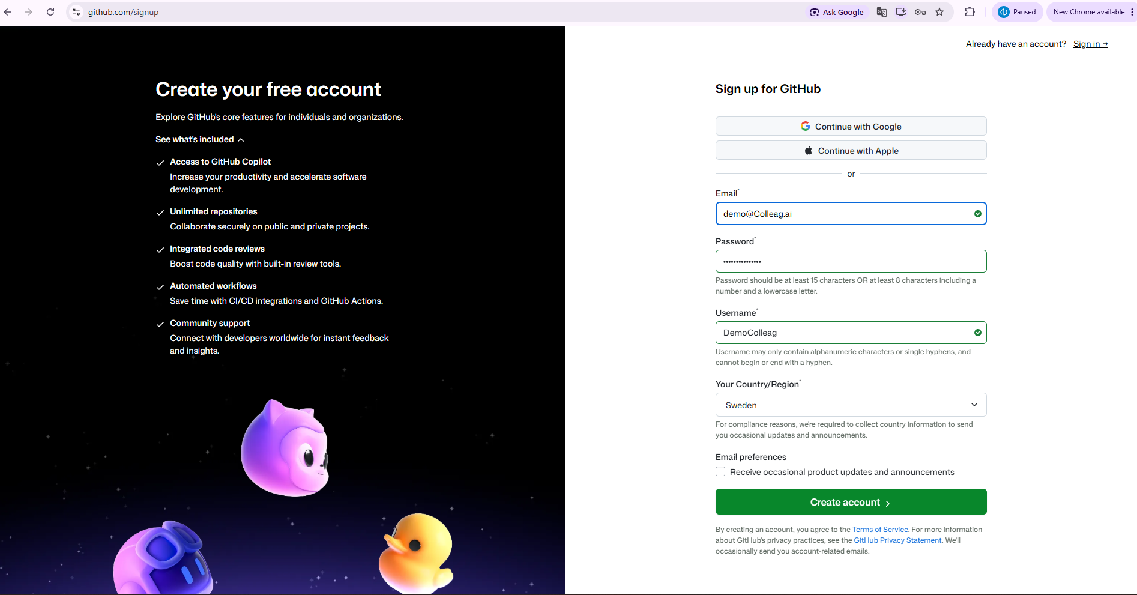
Task: Click the install app icon in address bar
Action: tap(901, 12)
